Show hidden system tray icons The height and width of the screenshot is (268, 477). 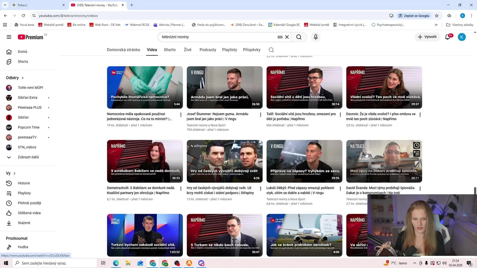(x=414, y=263)
